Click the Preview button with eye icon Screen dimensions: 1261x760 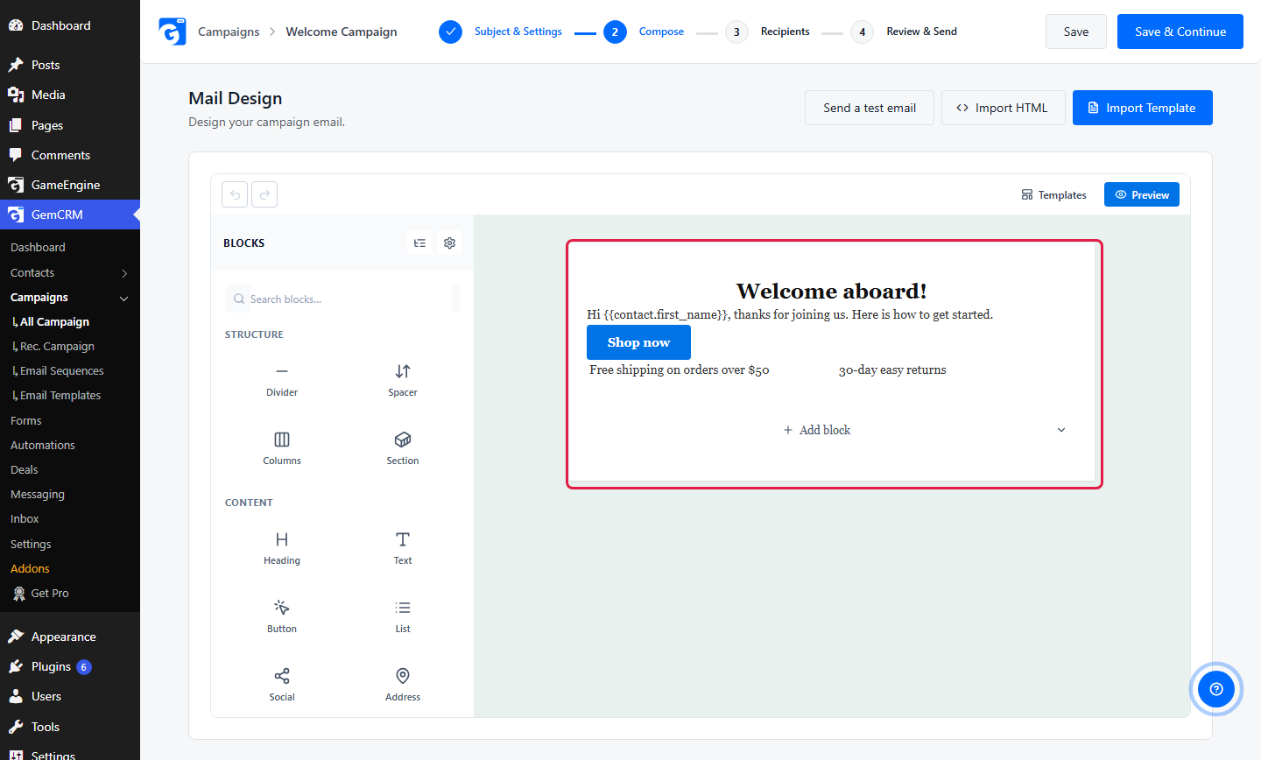coord(1142,194)
